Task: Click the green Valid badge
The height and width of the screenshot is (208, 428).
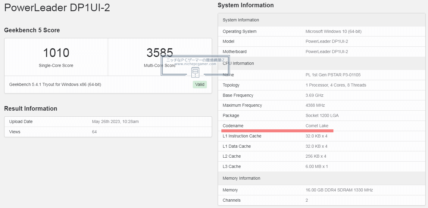Action: point(200,84)
